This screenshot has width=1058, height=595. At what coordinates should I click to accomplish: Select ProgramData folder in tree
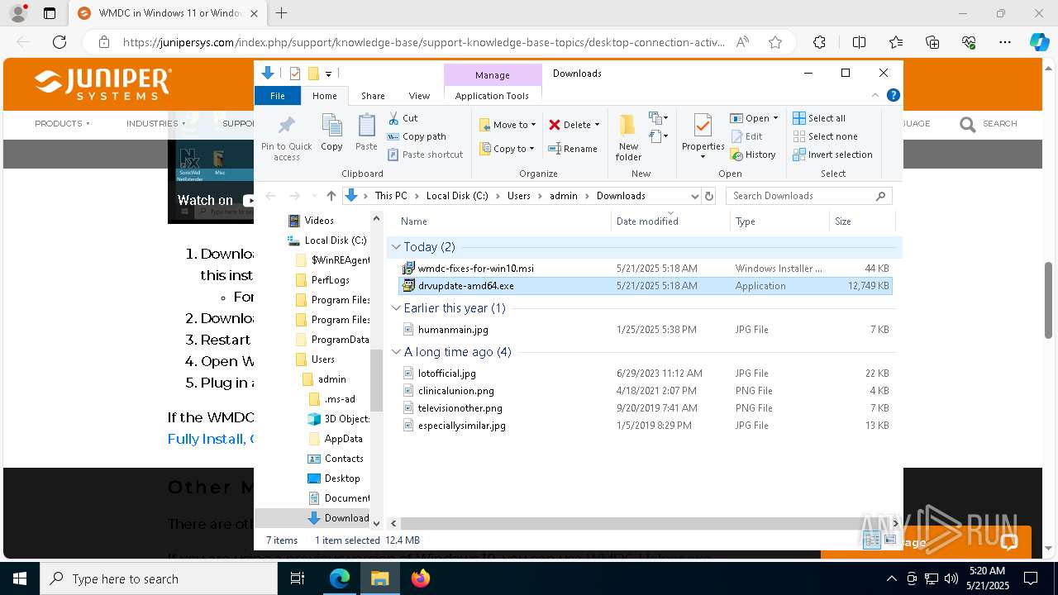(340, 340)
